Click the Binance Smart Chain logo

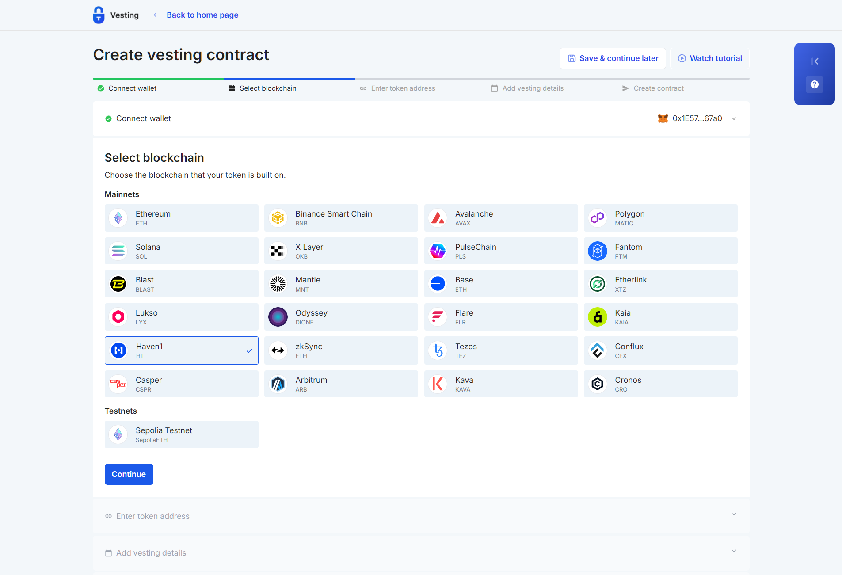pos(278,217)
